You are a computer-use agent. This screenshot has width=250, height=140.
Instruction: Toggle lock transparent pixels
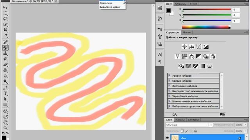coord(182,131)
